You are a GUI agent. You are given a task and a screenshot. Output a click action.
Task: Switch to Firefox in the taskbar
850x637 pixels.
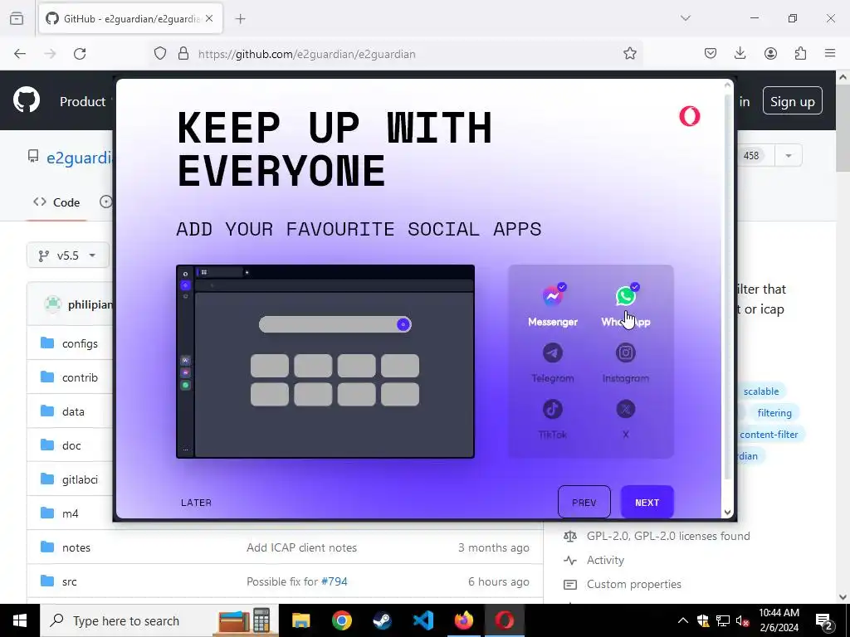click(x=463, y=620)
